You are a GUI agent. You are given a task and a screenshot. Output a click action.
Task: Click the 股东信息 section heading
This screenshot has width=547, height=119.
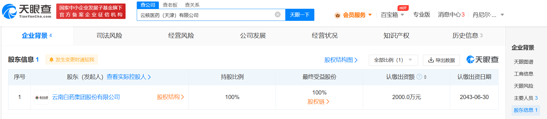(23, 59)
